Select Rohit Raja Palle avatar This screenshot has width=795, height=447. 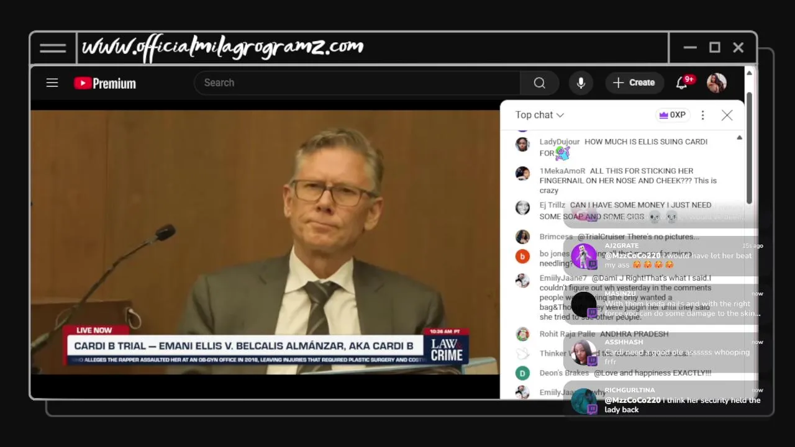click(522, 334)
